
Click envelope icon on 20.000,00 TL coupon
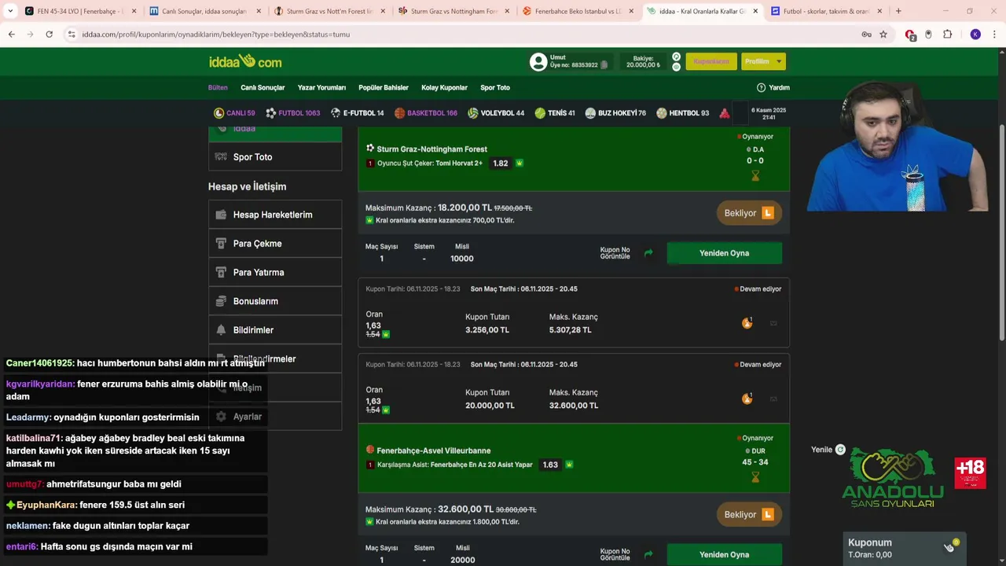click(x=773, y=399)
